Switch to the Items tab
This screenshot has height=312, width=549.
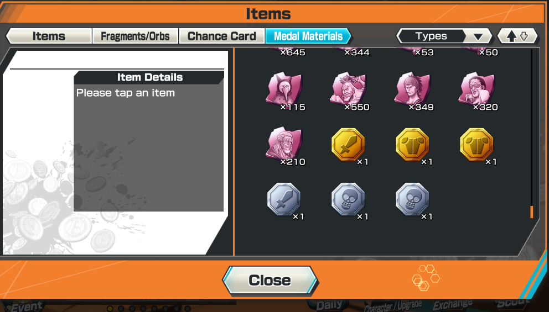[49, 36]
